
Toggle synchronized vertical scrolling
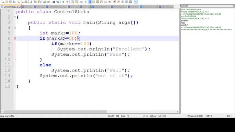coord(72,2)
